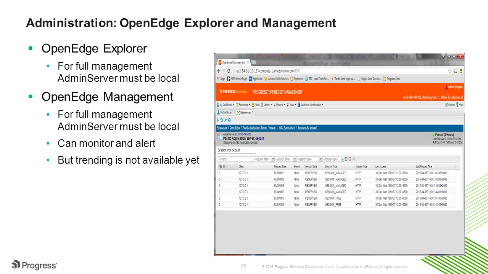488x274 pixels.
Task: Click the browser forward arrow
Action: (x=224, y=71)
